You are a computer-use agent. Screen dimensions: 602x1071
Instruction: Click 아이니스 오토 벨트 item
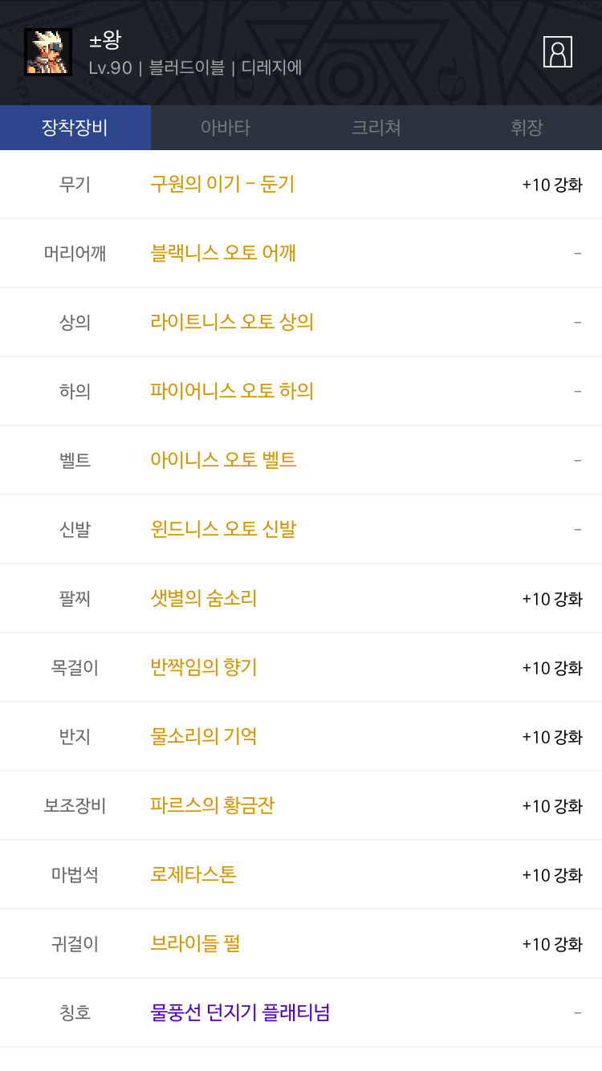tap(223, 460)
